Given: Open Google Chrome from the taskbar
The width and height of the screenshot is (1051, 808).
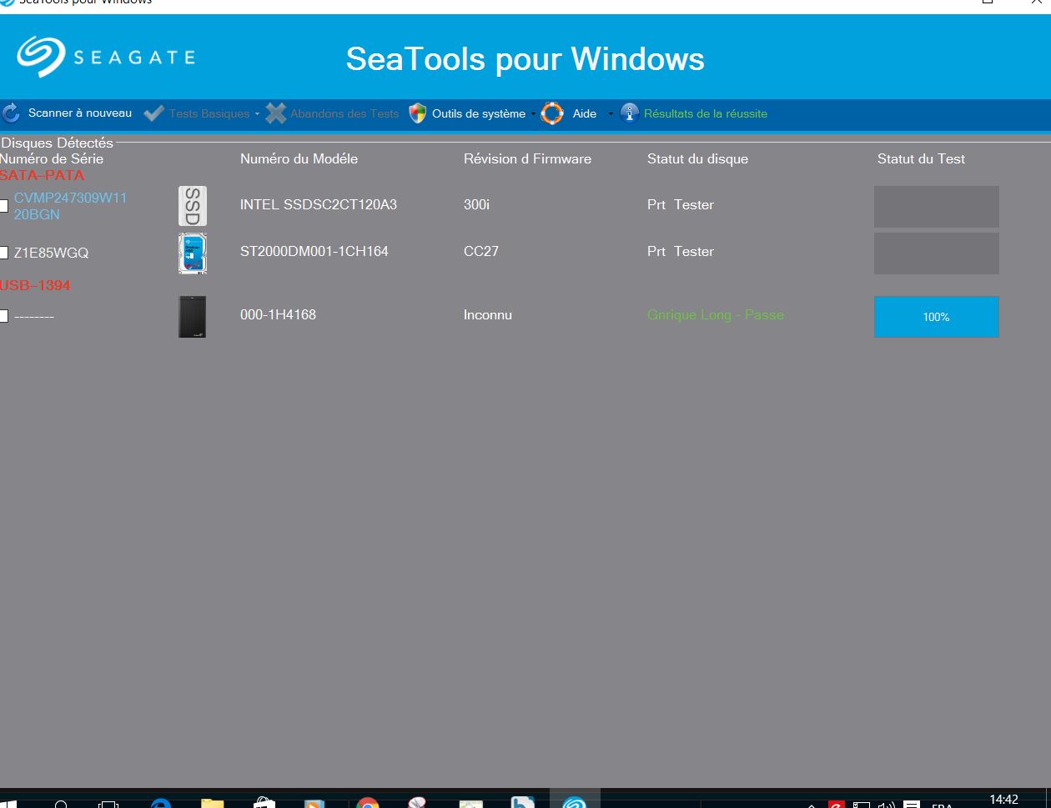Looking at the screenshot, I should [367, 803].
